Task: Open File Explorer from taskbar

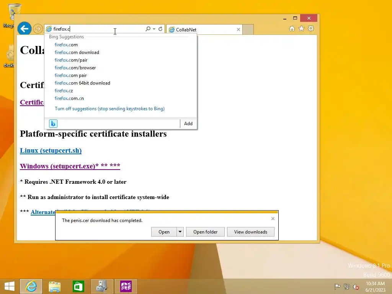Action: (54, 286)
